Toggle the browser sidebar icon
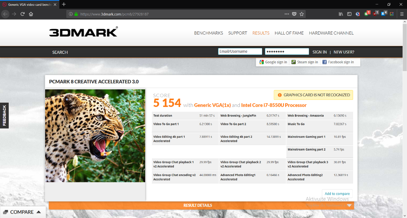This screenshot has height=218, width=407. click(349, 14)
